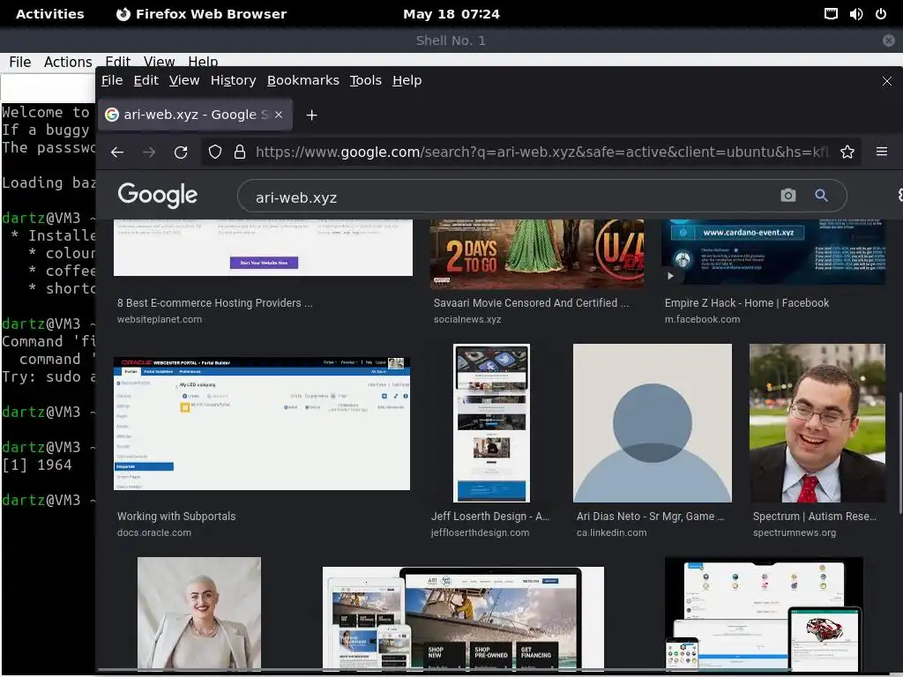Open the Firefox Edit menu
Viewport: 903px width, 677px height.
pos(146,80)
